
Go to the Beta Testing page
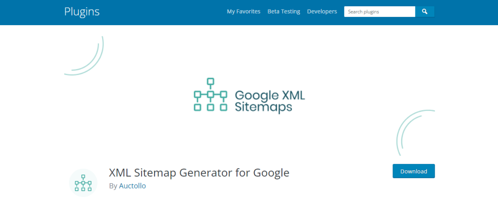(284, 12)
